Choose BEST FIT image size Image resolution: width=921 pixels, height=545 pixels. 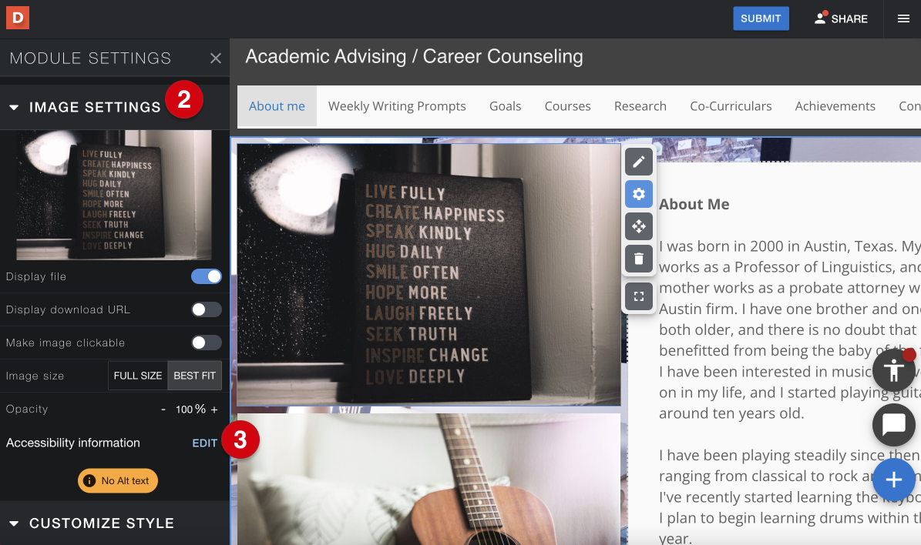194,376
